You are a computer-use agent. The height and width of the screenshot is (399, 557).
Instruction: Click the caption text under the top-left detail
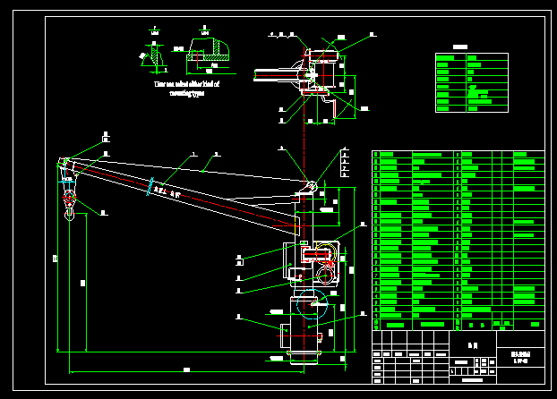[186, 87]
